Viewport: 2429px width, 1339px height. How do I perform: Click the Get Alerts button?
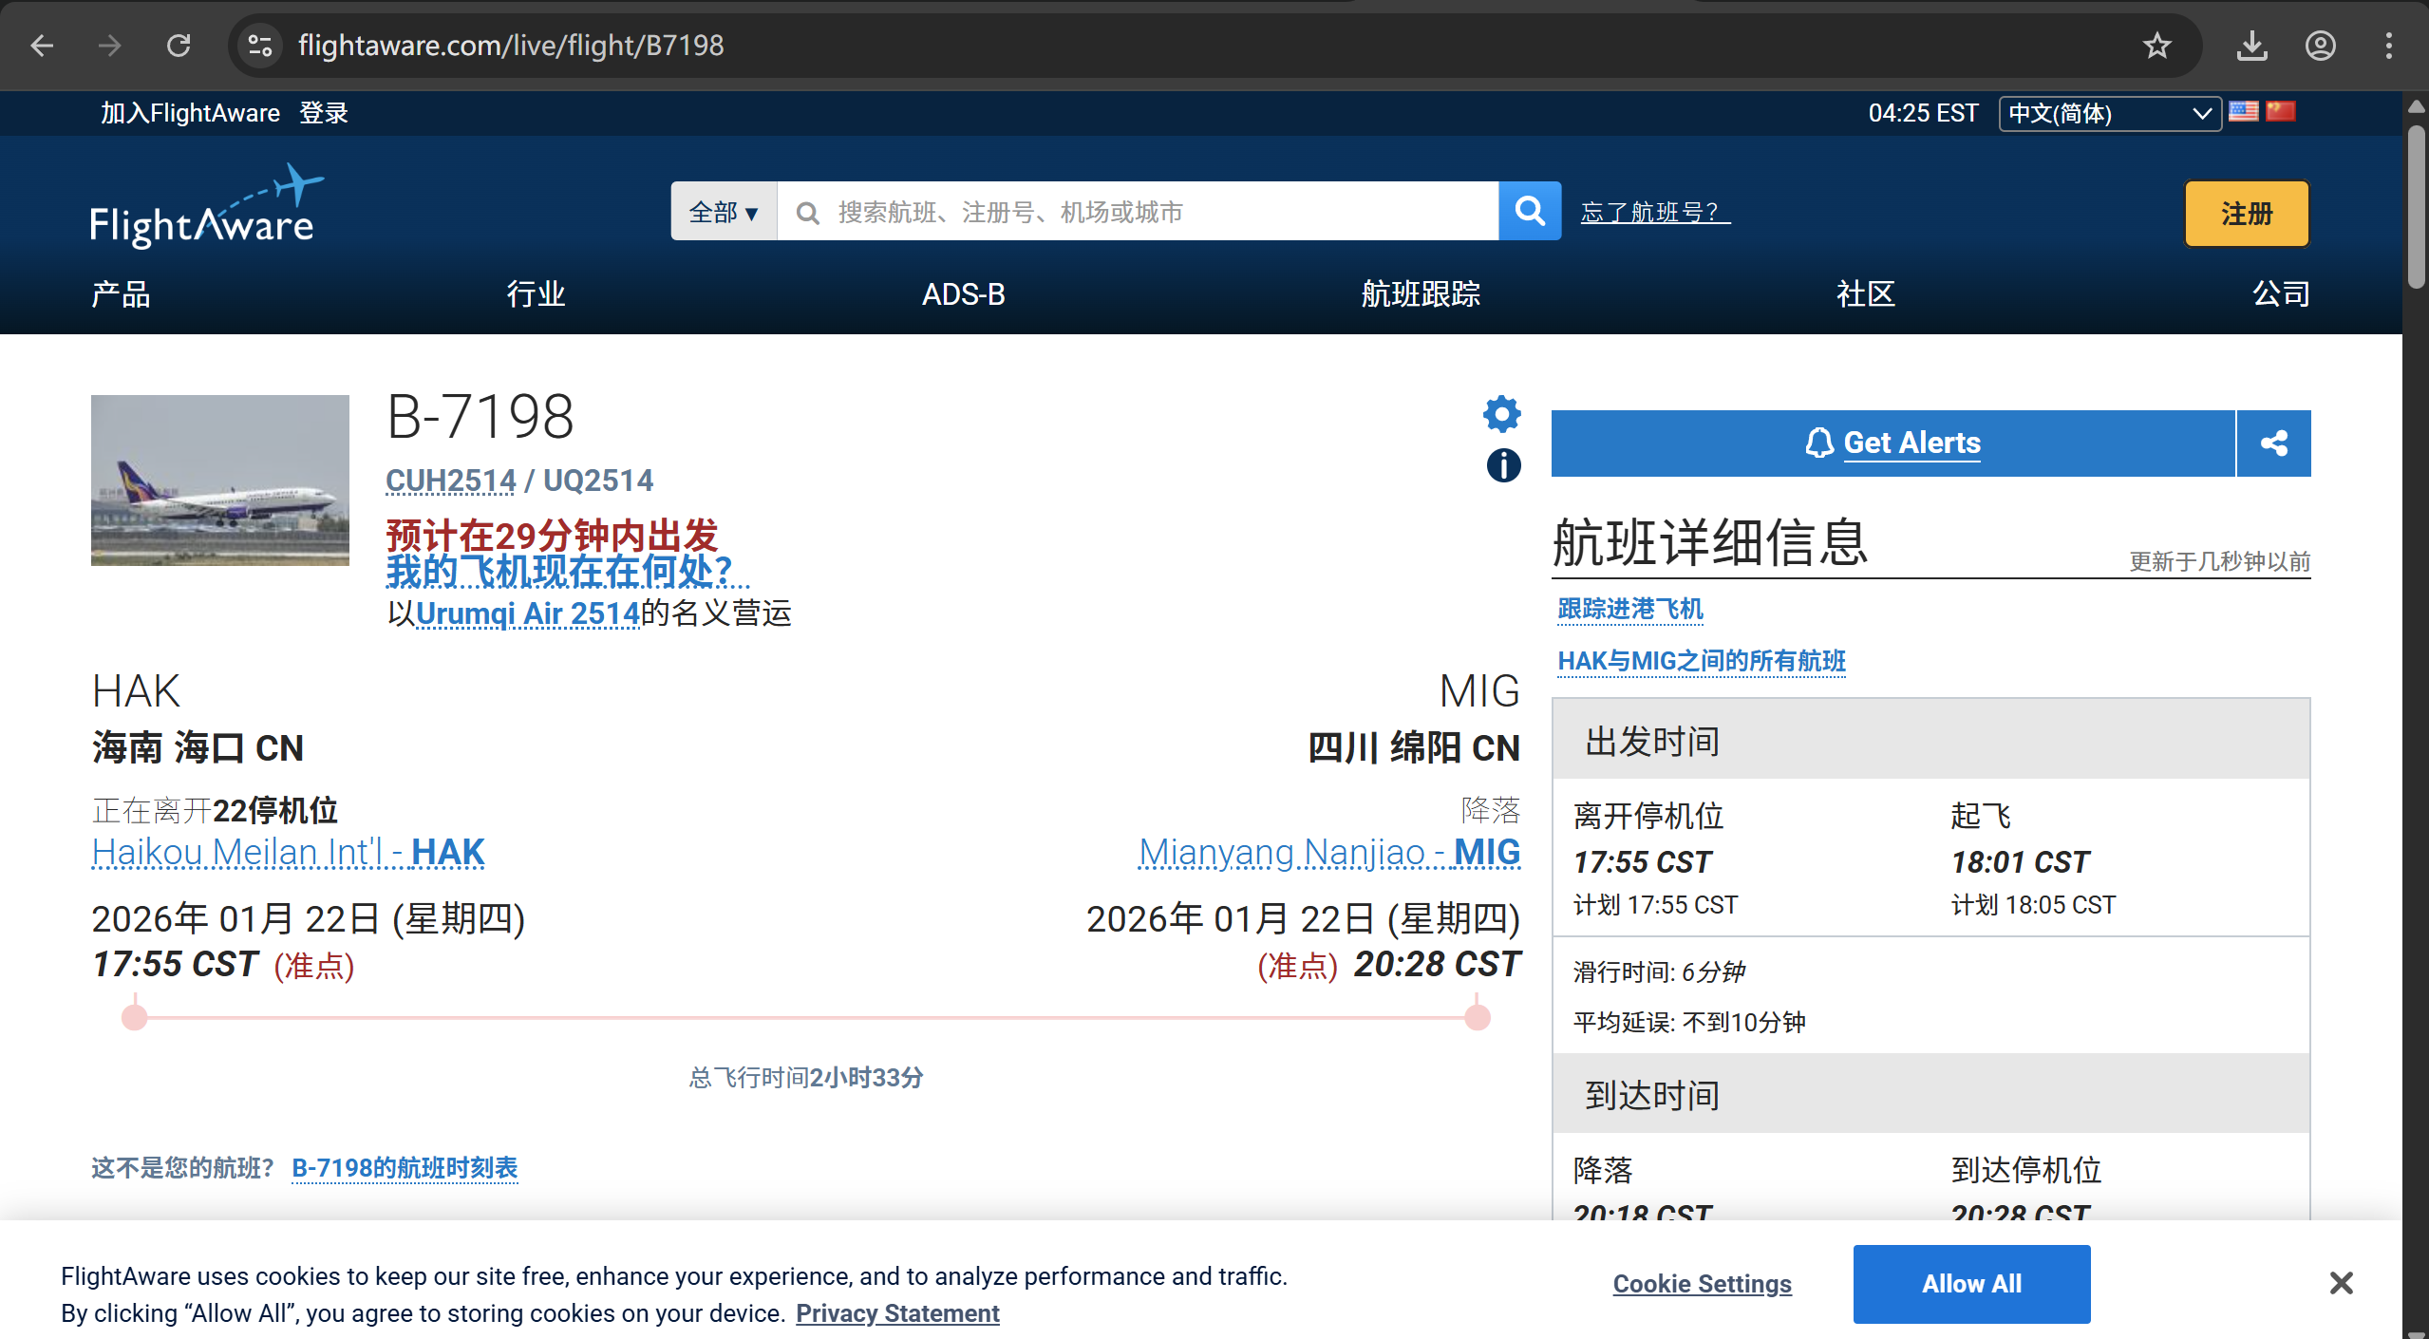point(1893,443)
